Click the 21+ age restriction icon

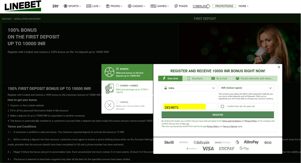[x=55, y=6]
